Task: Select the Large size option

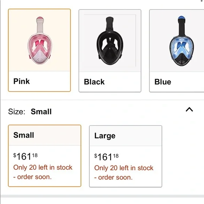Action: pyautogui.click(x=126, y=156)
